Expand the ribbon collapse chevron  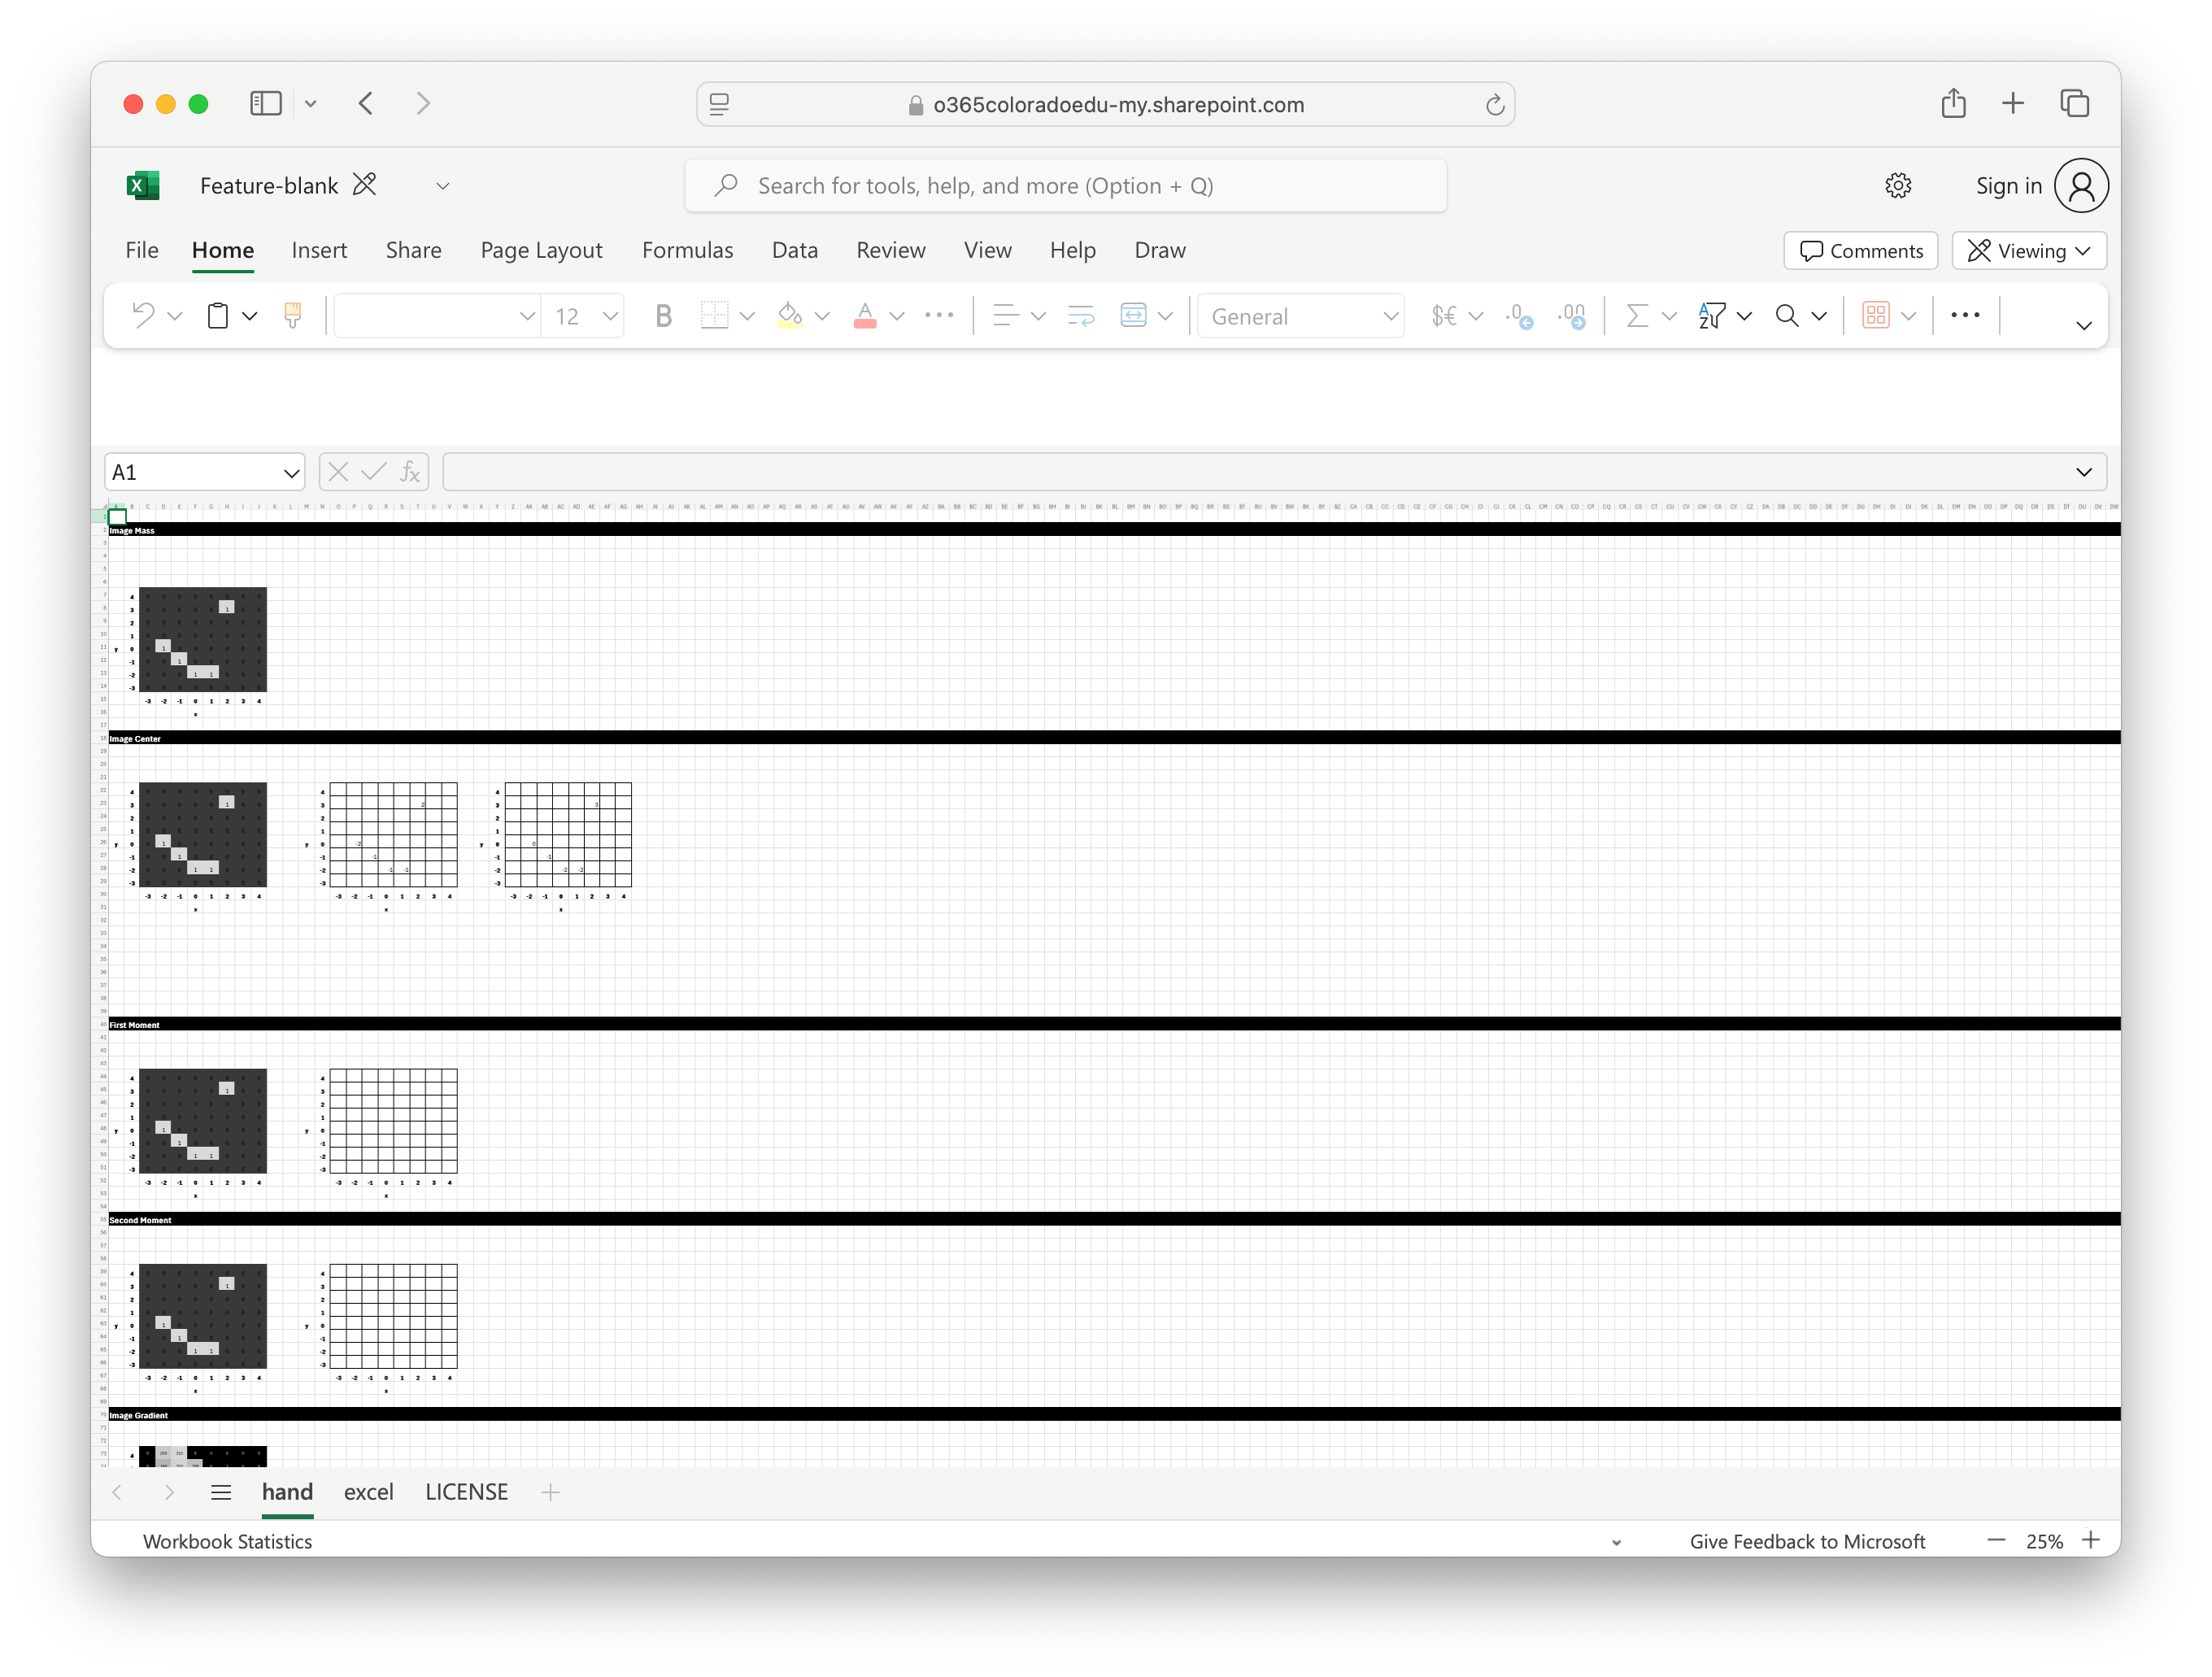tap(2083, 326)
